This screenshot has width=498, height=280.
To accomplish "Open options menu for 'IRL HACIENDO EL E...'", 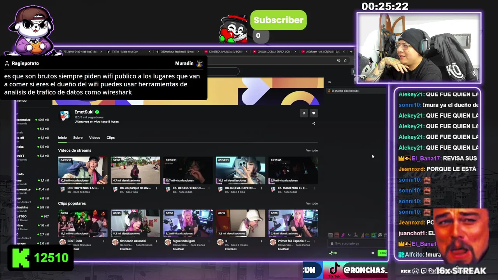I will point(314,188).
